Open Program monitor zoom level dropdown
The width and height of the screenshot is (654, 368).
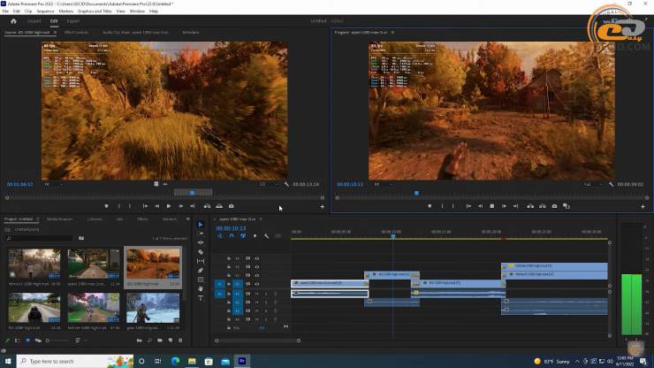383,184
